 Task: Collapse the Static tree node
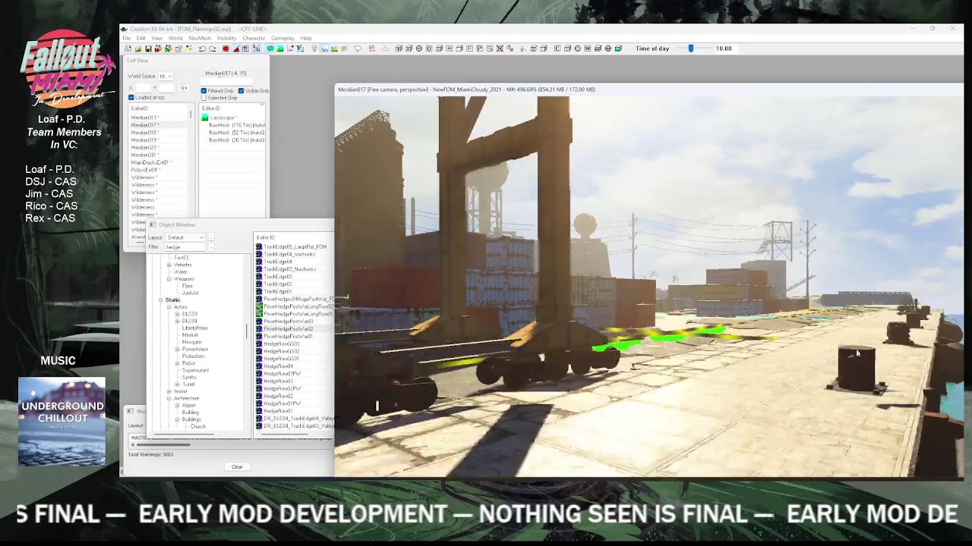point(161,300)
